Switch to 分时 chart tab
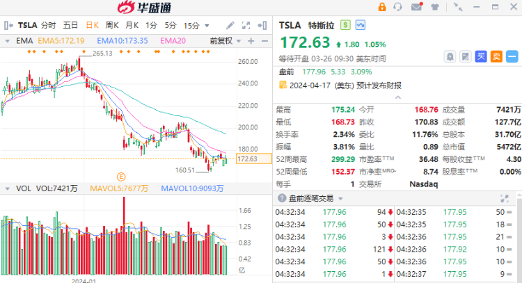The width and height of the screenshot is (522, 283). [x=49, y=25]
